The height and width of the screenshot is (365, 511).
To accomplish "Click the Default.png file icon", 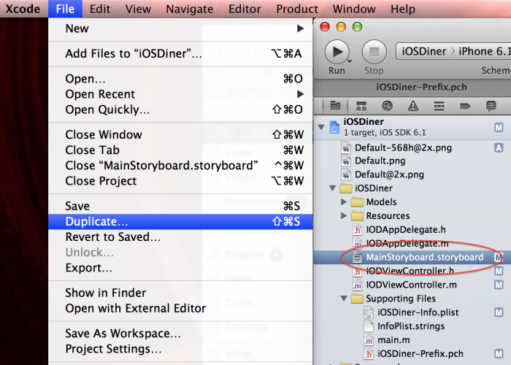I will pos(346,161).
